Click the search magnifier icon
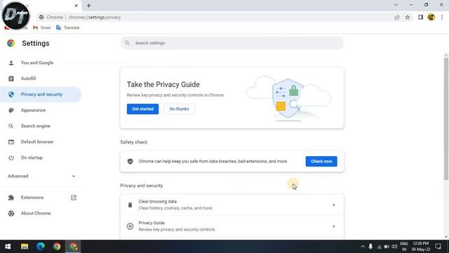 (127, 43)
